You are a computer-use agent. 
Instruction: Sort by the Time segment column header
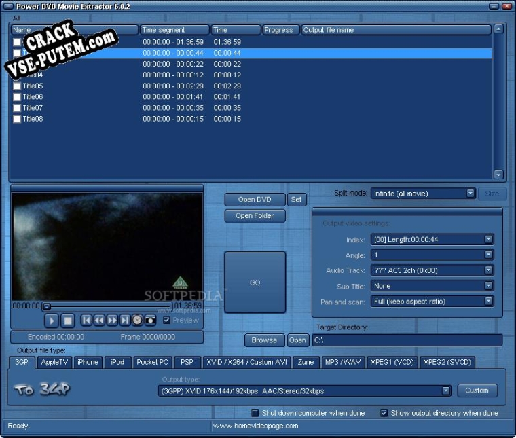[x=174, y=30]
